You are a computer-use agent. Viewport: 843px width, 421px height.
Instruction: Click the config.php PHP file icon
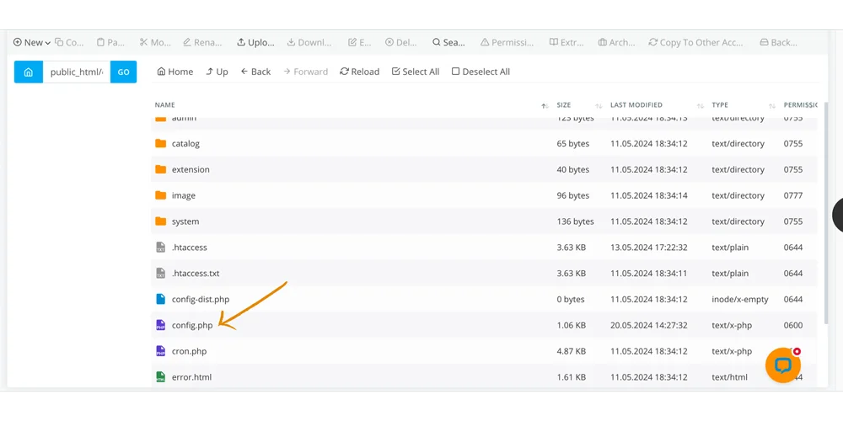coord(160,325)
